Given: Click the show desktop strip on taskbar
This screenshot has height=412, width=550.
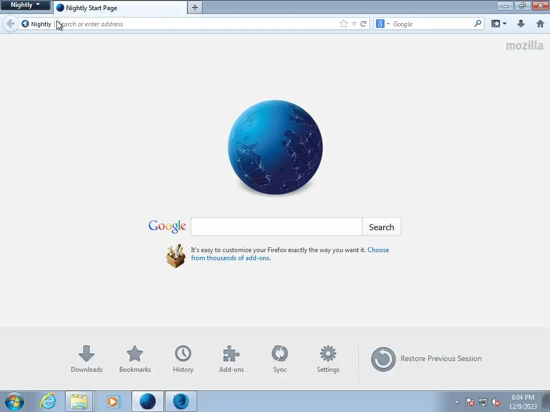Looking at the screenshot, I should pyautogui.click(x=546, y=402).
